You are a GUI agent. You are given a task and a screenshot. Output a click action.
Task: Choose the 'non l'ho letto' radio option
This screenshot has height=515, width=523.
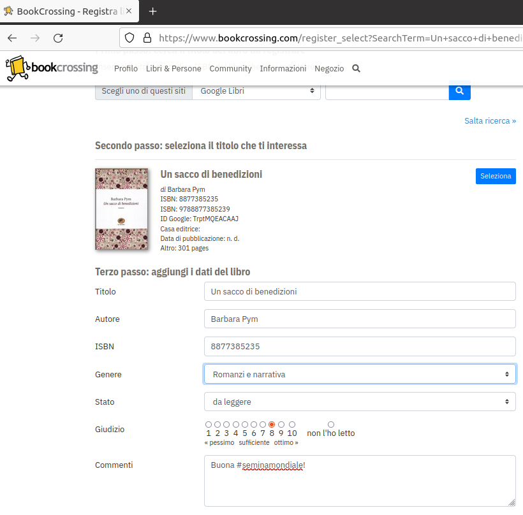[330, 424]
